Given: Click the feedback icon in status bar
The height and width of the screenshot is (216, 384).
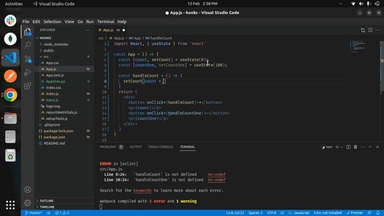Looking at the screenshot, I should click(370, 213).
